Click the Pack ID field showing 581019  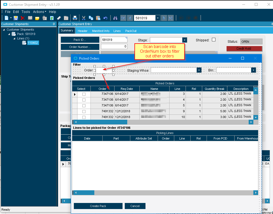[114, 40]
